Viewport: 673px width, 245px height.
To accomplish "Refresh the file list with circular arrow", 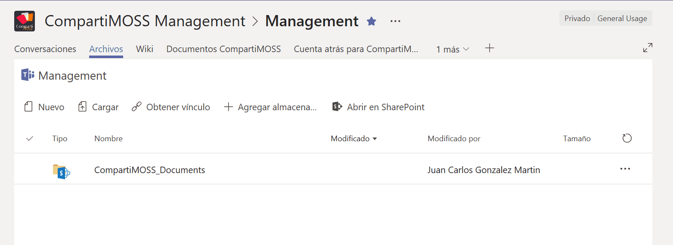I will point(627,138).
